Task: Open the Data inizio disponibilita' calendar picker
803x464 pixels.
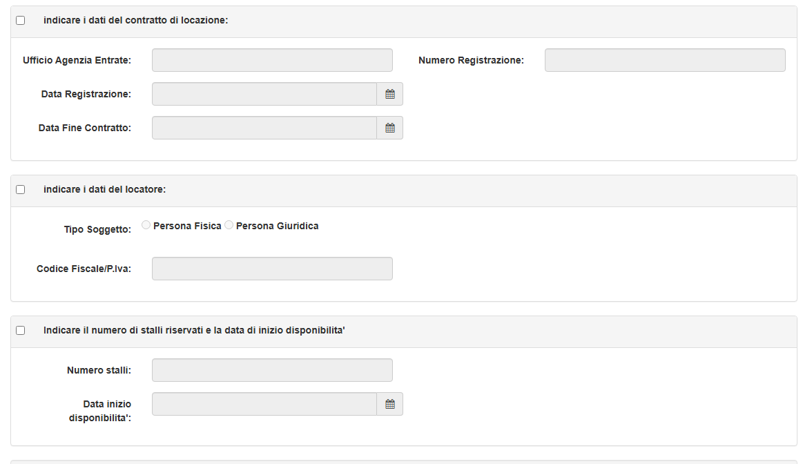Action: 390,404
